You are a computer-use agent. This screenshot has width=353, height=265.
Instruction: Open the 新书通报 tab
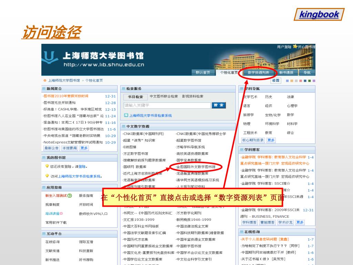tap(286, 72)
